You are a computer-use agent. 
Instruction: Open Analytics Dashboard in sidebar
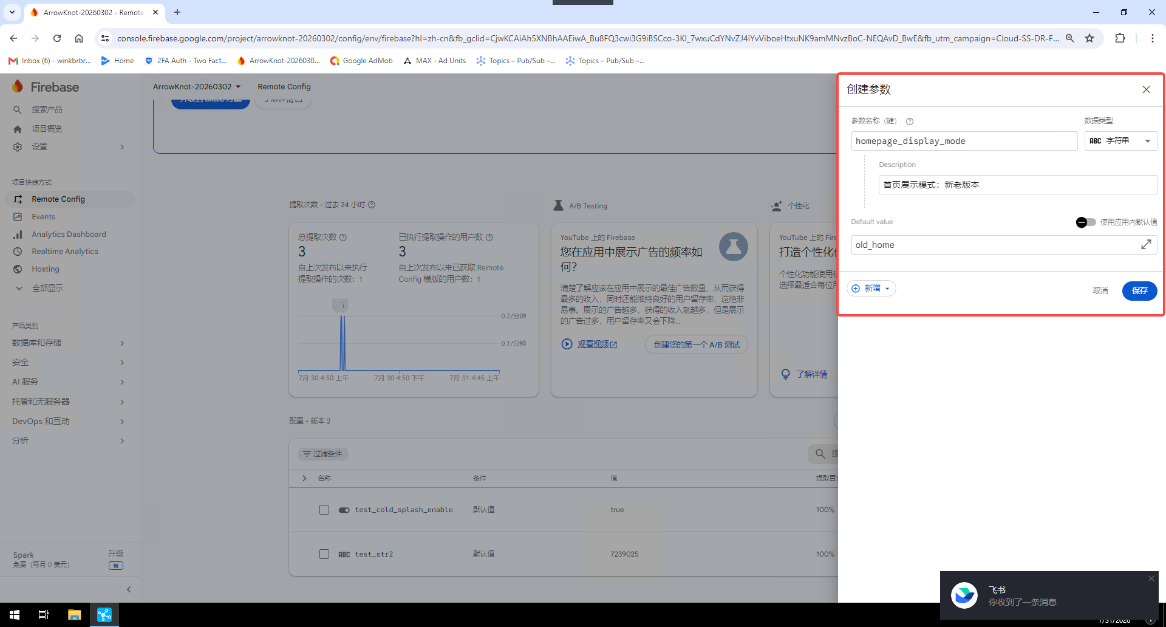pos(70,235)
